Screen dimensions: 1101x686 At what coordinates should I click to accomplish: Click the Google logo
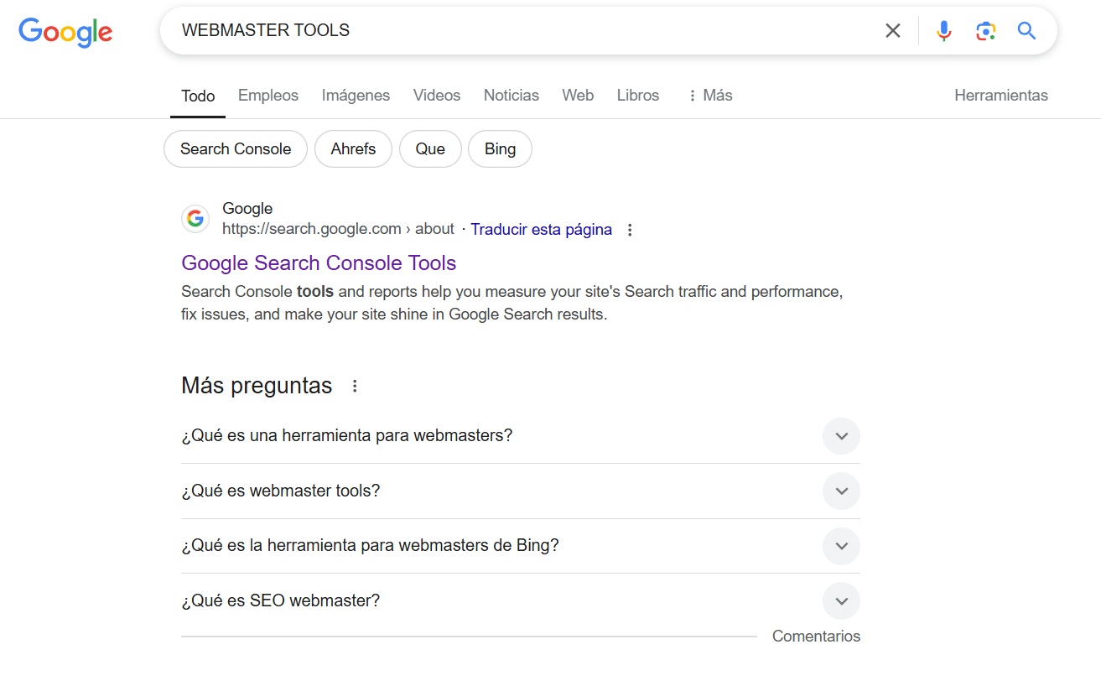coord(65,32)
